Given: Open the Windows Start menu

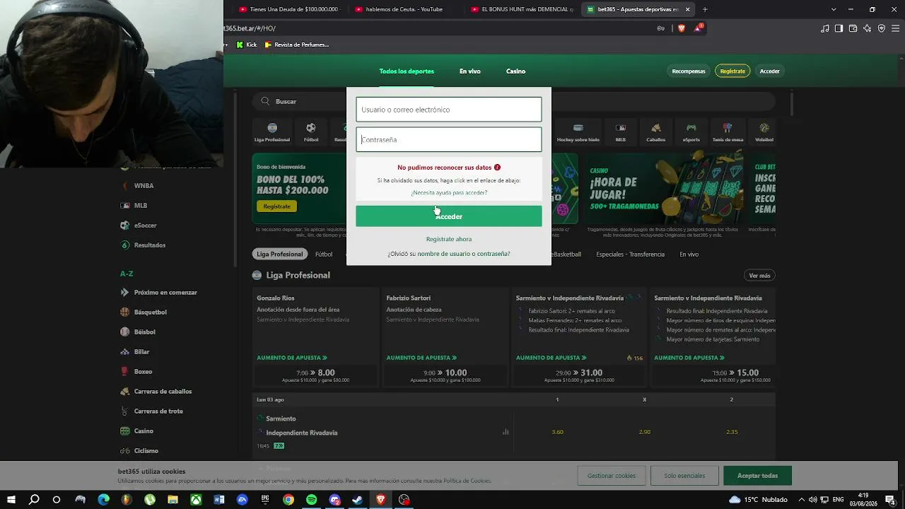Looking at the screenshot, I should coord(11,500).
